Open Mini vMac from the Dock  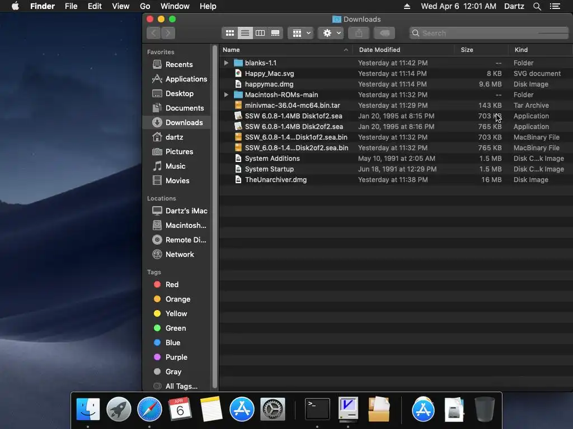click(348, 408)
